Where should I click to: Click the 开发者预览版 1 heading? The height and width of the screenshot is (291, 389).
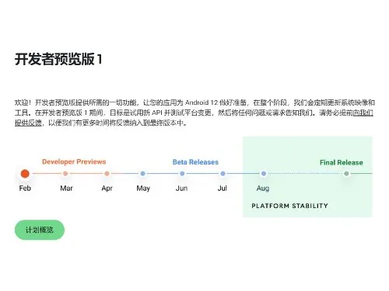58,59
